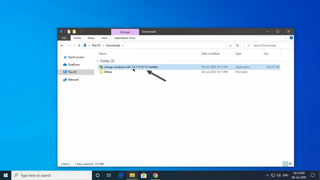320x180 pixels.
Task: Launch Microsoft Edge from the taskbar
Action: click(x=121, y=175)
